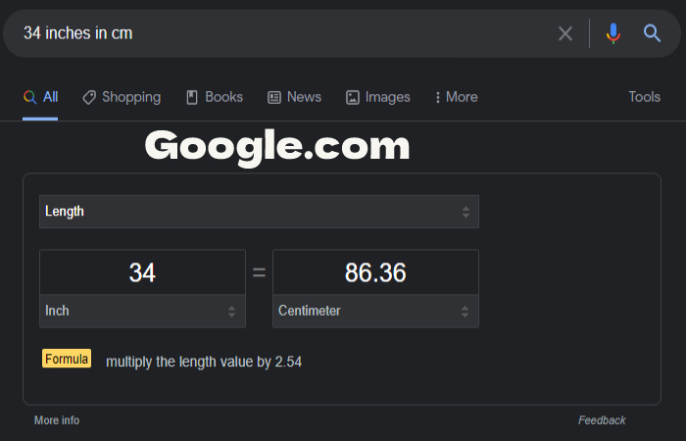Viewport: 686px width, 441px height.
Task: Go to the News tab
Action: [294, 97]
